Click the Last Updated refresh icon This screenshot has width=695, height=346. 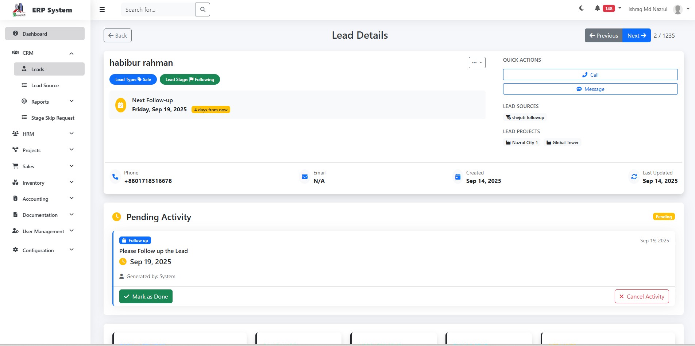[634, 177]
